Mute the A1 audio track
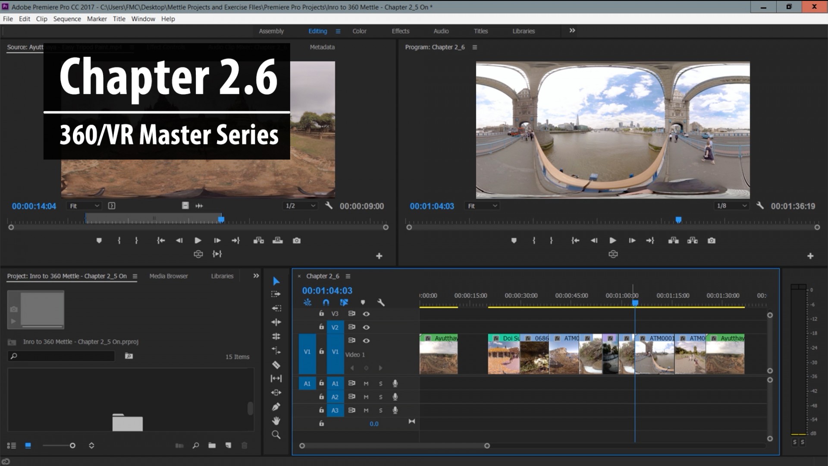The height and width of the screenshot is (466, 828). (x=366, y=384)
